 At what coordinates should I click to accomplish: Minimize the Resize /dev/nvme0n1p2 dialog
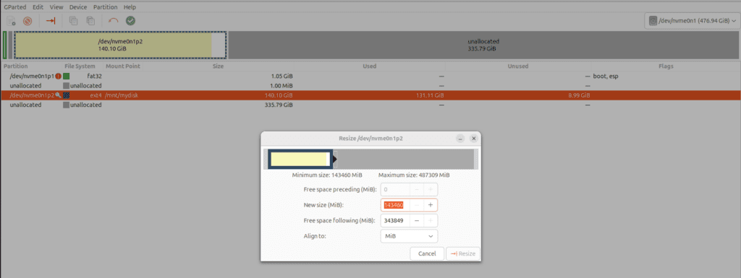coord(460,139)
